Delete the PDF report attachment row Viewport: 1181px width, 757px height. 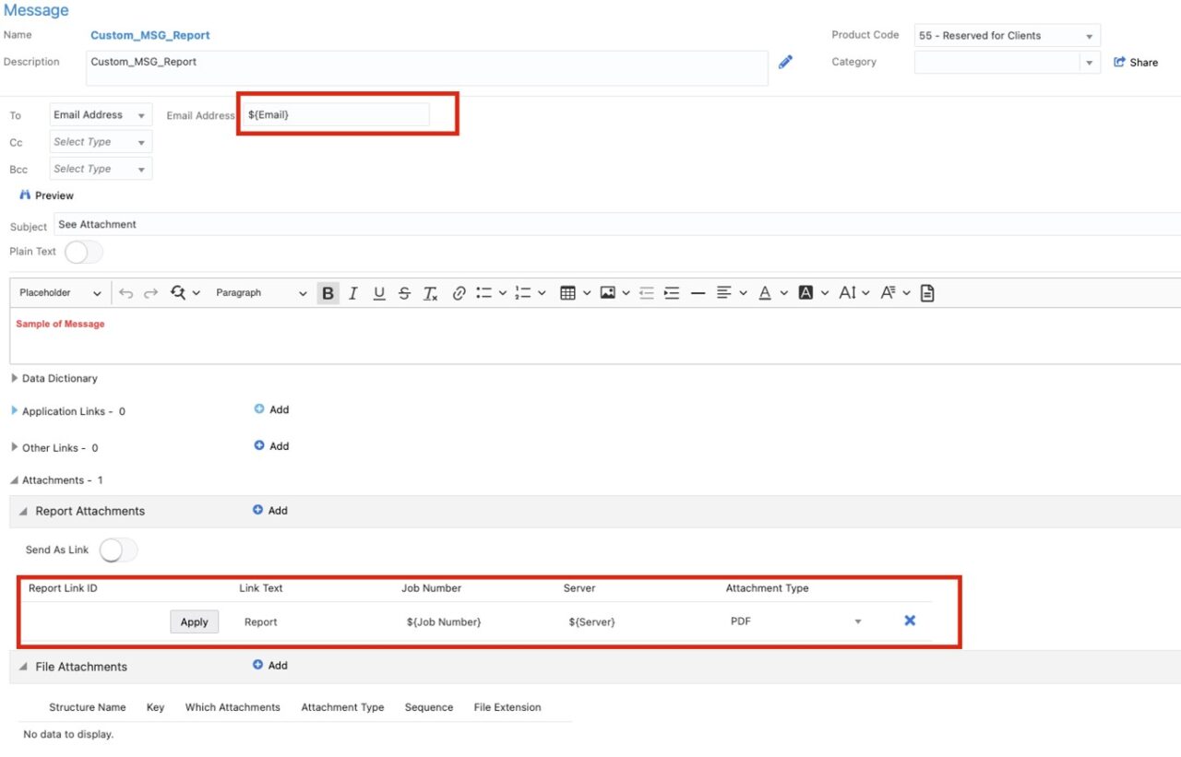(x=910, y=621)
